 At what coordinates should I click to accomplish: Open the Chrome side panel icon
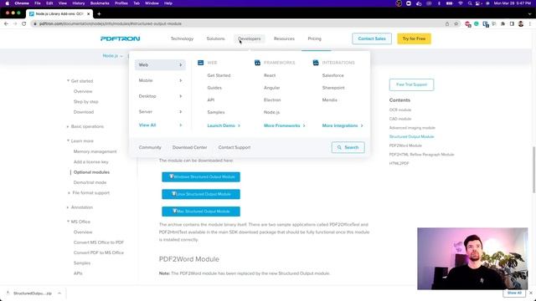512,23
